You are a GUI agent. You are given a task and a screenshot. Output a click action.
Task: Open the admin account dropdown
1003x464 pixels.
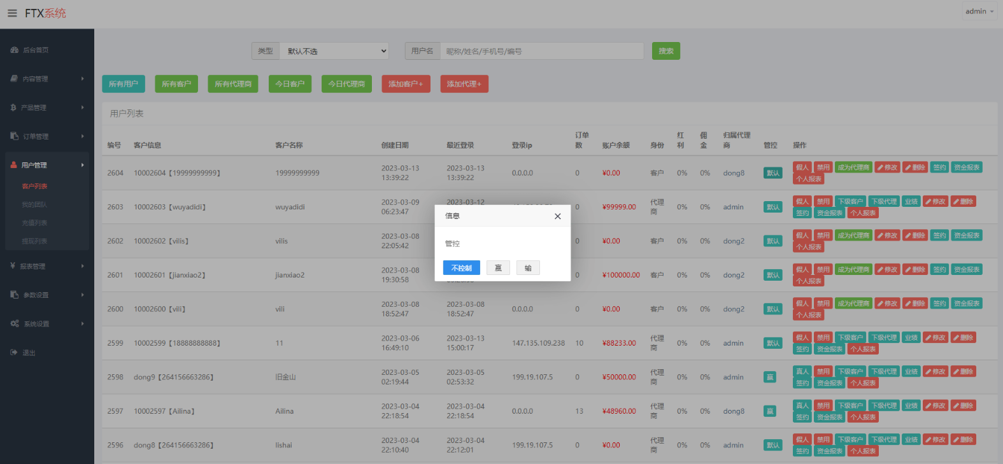(979, 11)
